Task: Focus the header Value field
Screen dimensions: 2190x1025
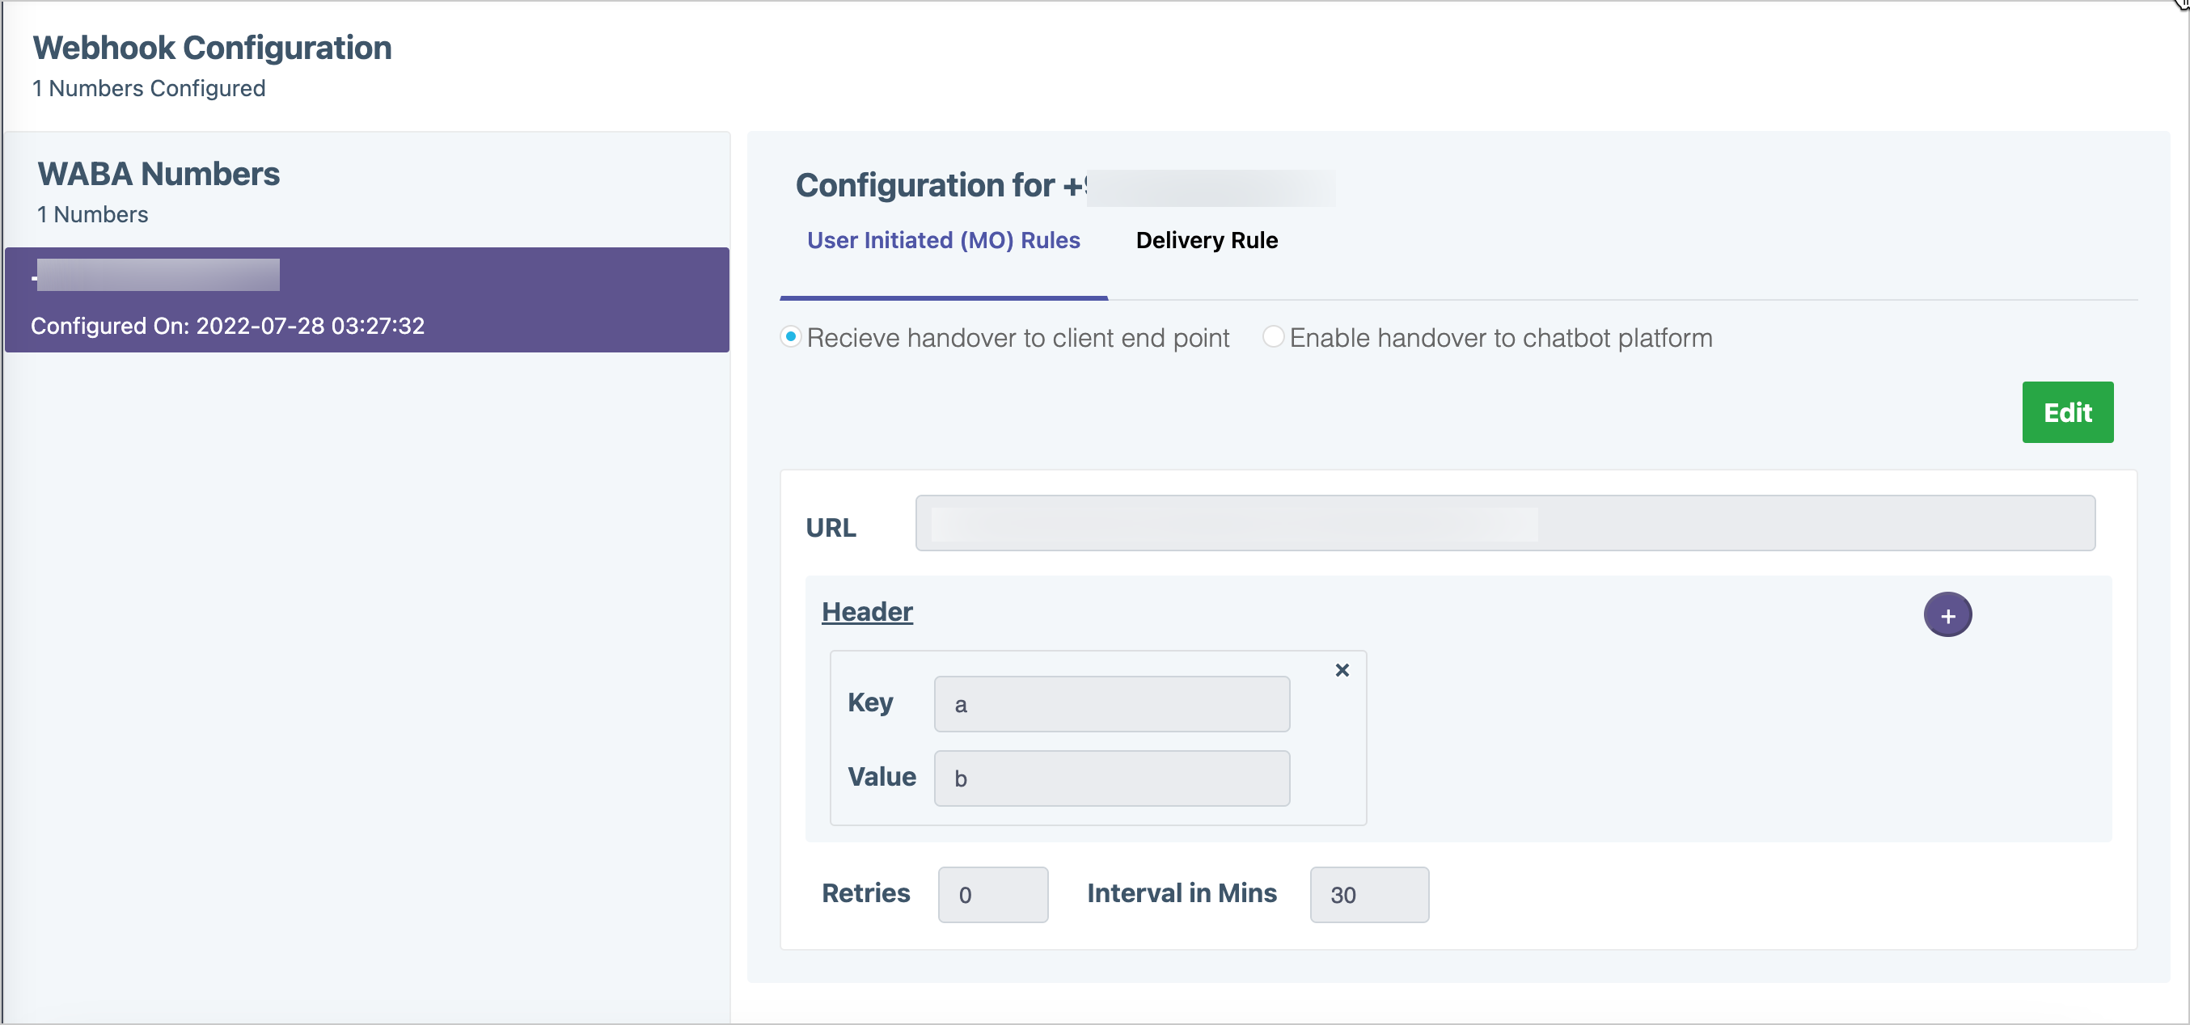Action: tap(1110, 778)
